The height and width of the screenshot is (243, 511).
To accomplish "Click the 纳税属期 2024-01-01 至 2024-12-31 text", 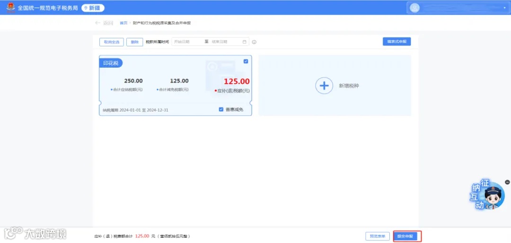I will 136,110.
